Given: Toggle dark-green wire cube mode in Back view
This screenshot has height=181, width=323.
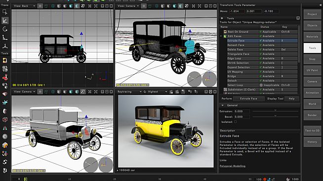Looking at the screenshot, I should coord(53,6).
